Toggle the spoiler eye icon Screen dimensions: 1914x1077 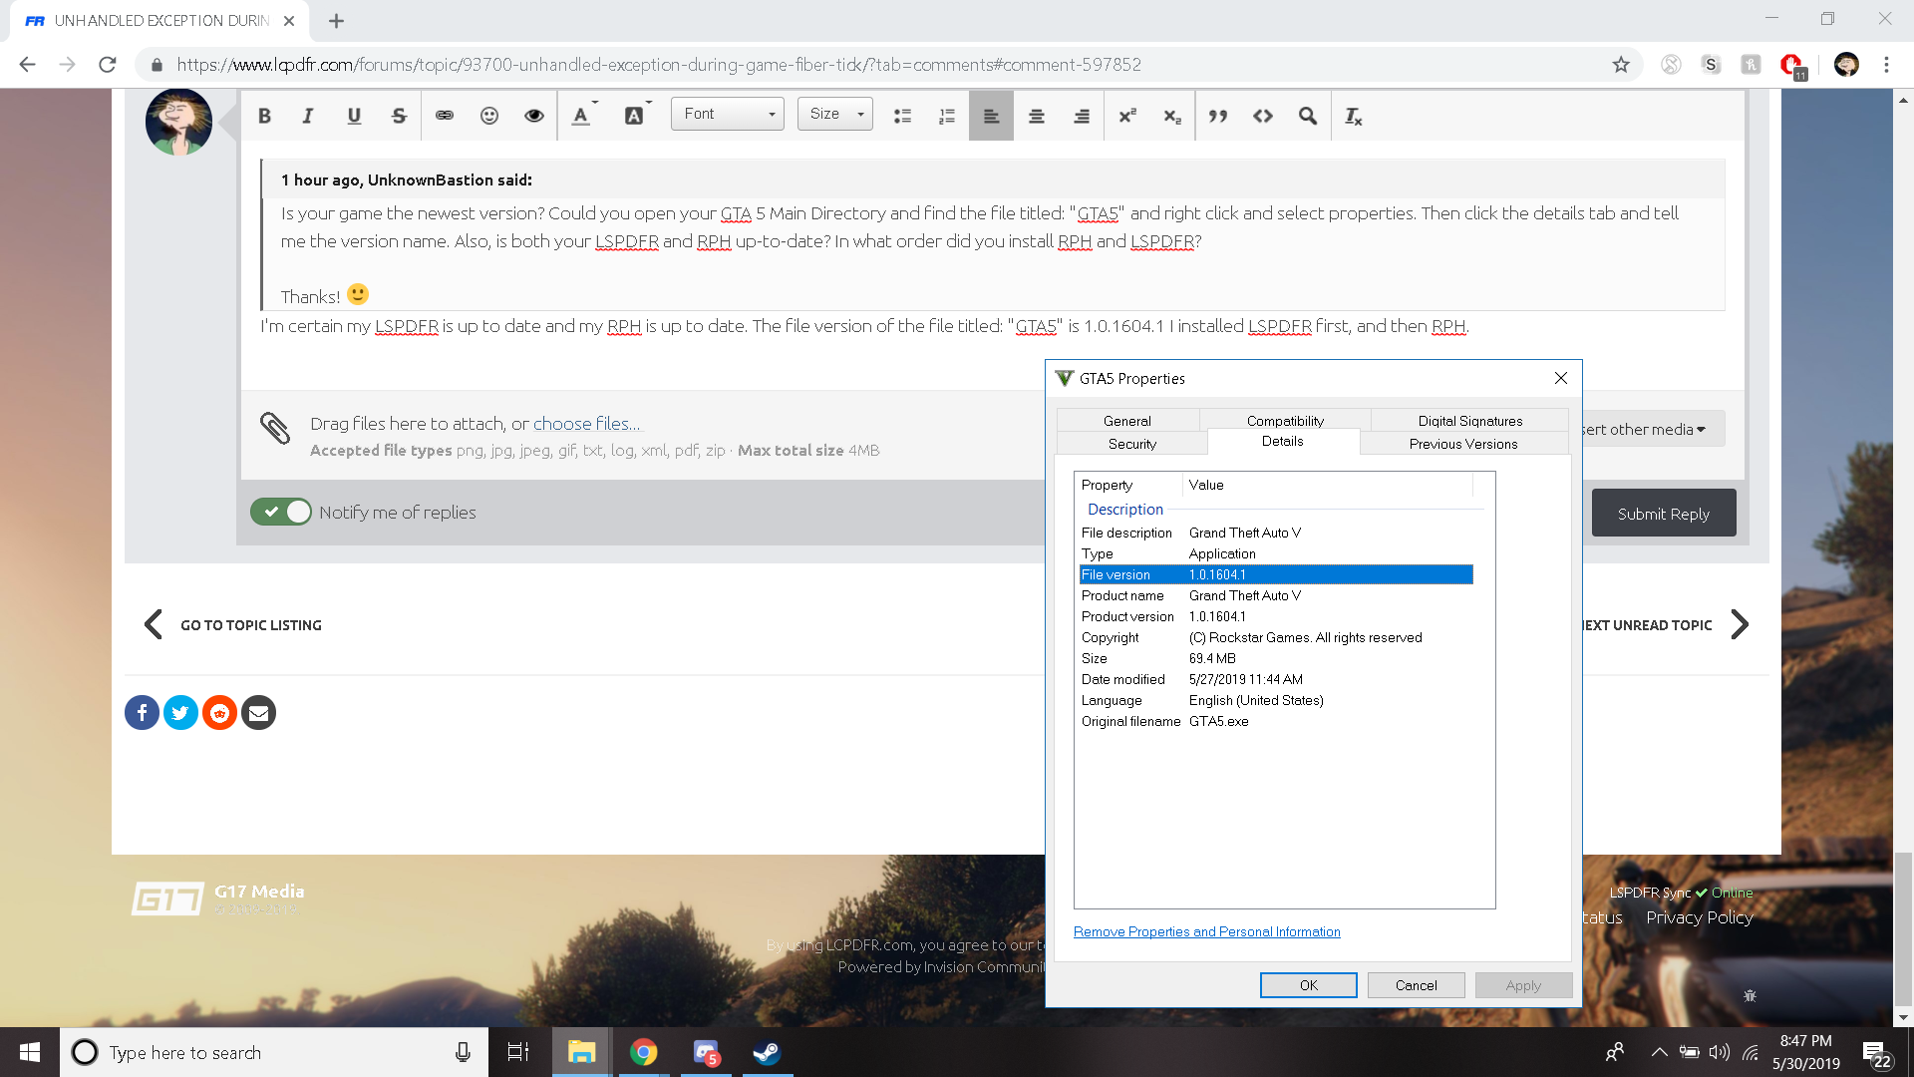point(534,116)
